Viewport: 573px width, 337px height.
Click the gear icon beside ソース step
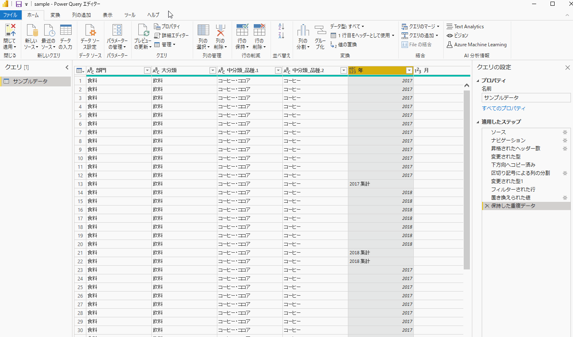(565, 132)
